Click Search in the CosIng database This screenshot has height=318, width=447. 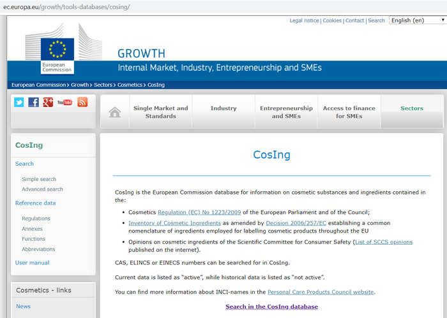(x=271, y=307)
